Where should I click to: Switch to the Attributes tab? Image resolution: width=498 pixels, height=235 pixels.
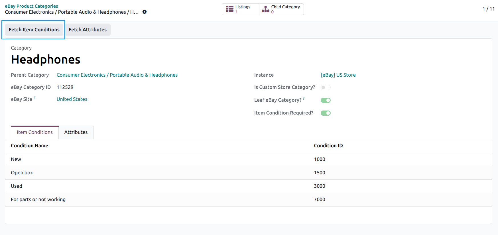click(x=76, y=132)
